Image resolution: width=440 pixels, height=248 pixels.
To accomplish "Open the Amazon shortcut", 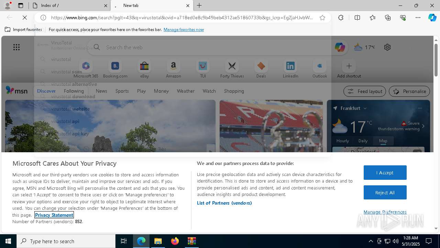I will [173, 69].
